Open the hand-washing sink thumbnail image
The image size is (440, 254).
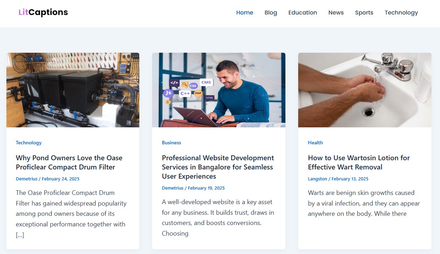click(x=365, y=90)
